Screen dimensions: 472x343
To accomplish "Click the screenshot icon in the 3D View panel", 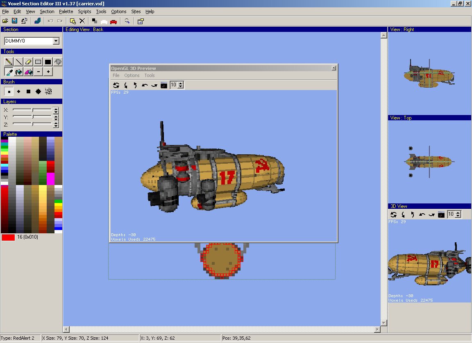I will click(441, 214).
